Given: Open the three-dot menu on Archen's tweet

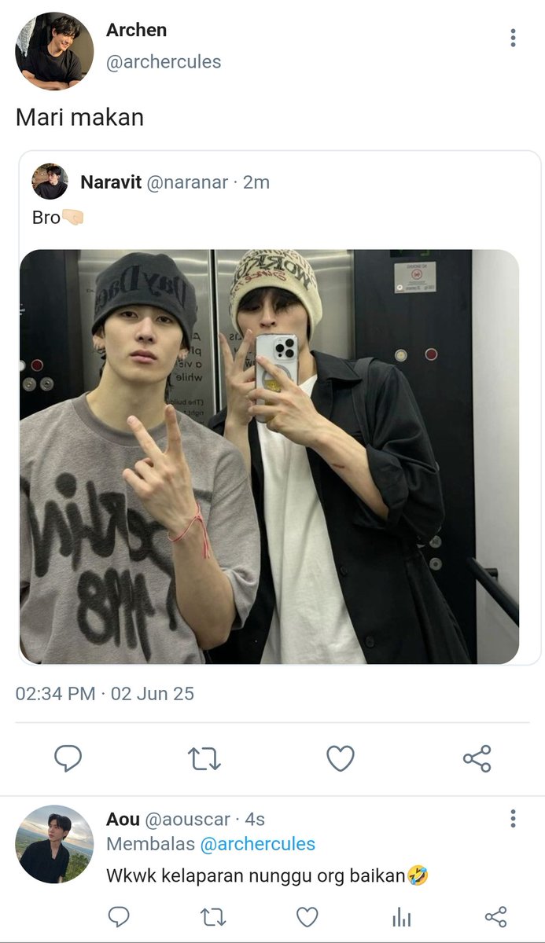Looking at the screenshot, I should coord(513,38).
